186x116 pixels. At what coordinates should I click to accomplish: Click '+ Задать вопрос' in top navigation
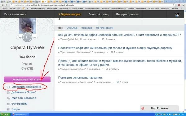(x=70, y=14)
